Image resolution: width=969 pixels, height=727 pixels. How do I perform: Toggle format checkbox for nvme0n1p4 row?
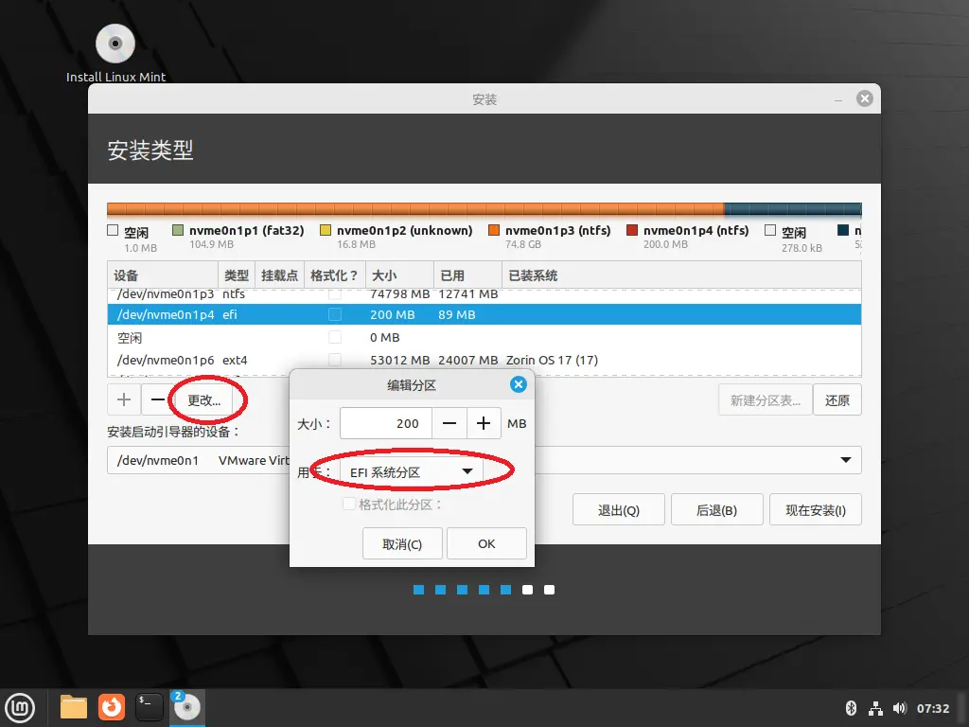[335, 315]
